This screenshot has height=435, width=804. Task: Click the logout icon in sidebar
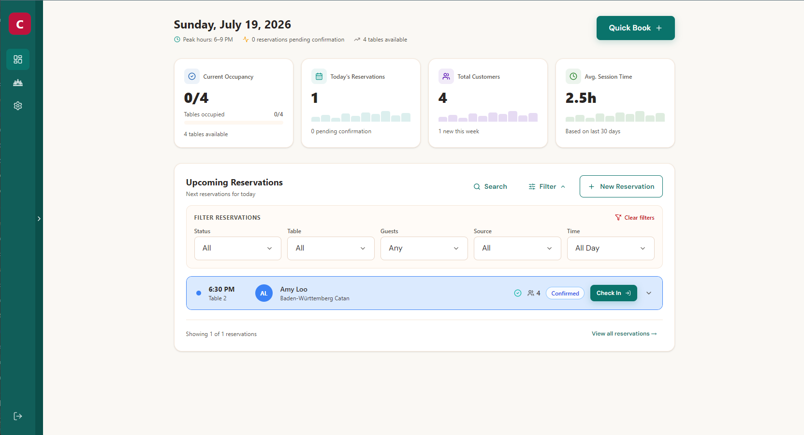click(18, 416)
